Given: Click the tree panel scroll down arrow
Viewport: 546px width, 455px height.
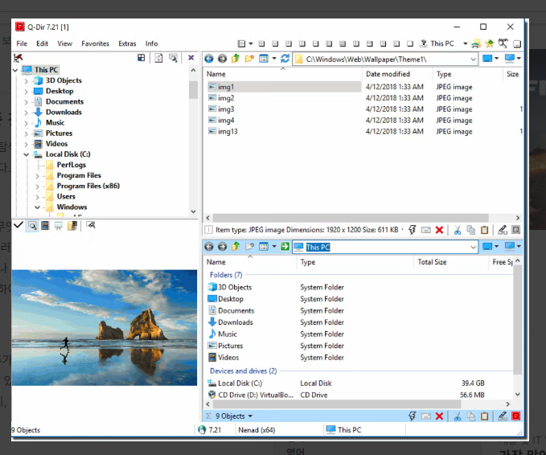Looking at the screenshot, I should [x=193, y=211].
